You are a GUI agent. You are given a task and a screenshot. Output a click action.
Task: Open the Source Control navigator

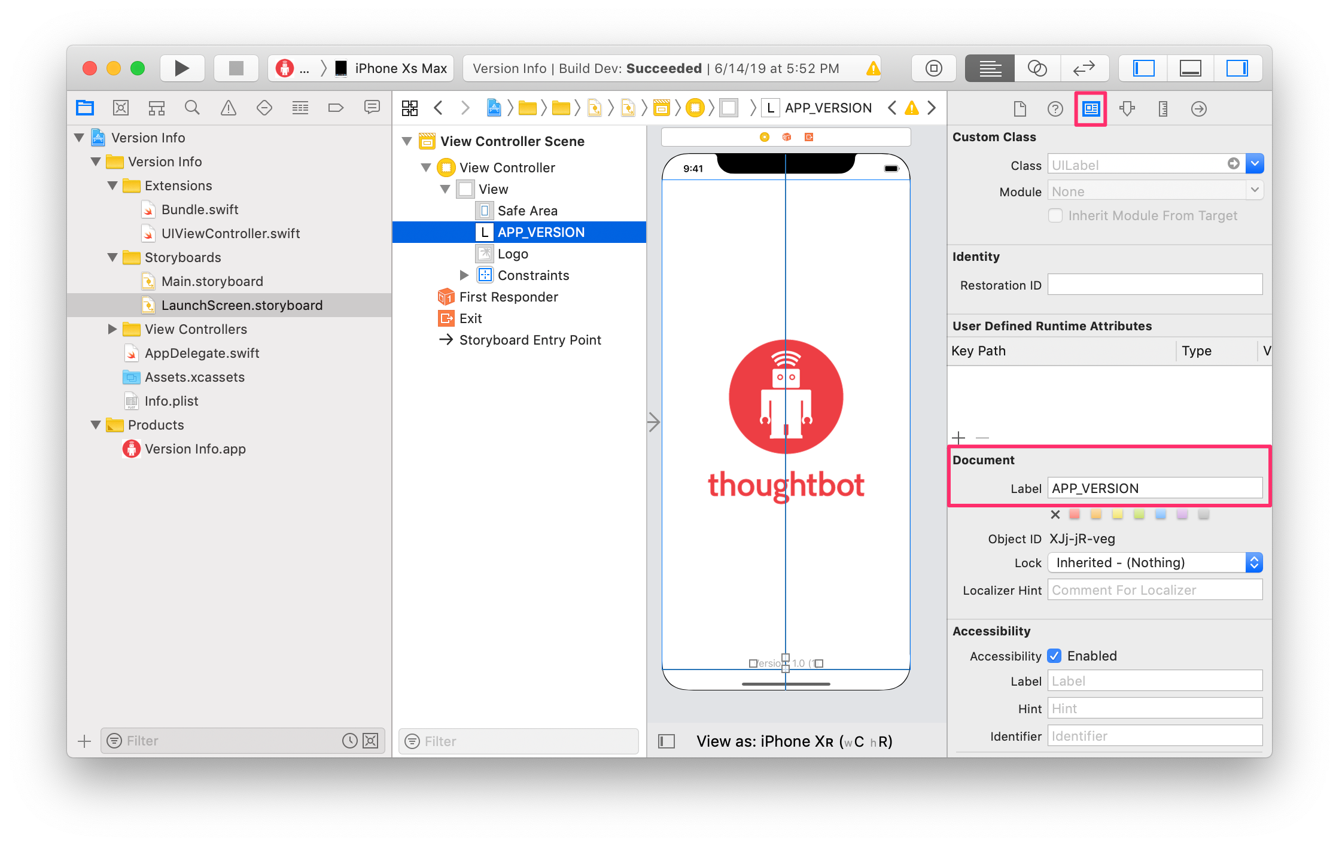(x=121, y=108)
